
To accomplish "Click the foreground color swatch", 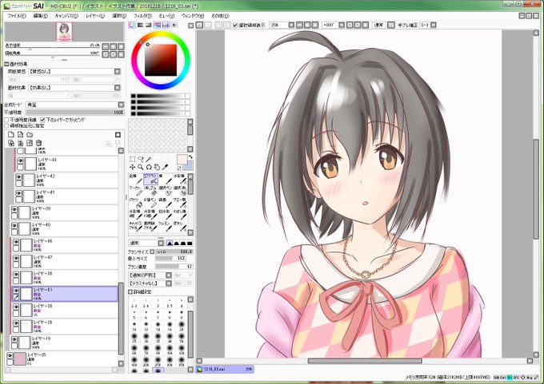I will [x=182, y=160].
